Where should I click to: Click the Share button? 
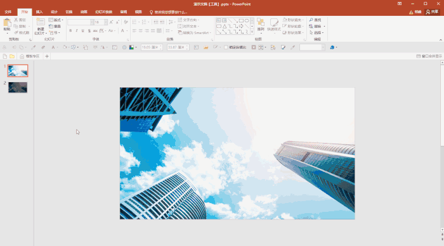[x=433, y=11]
